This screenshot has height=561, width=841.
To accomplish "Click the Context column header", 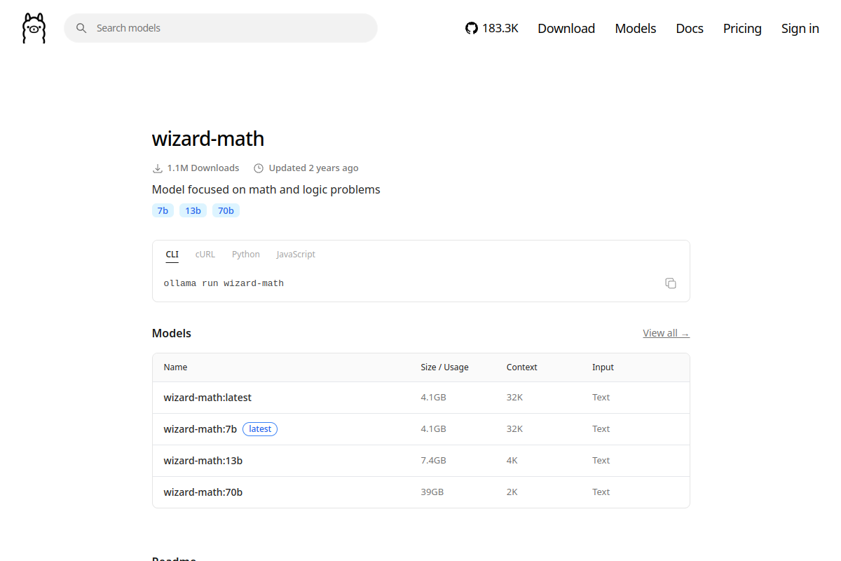I will point(522,367).
